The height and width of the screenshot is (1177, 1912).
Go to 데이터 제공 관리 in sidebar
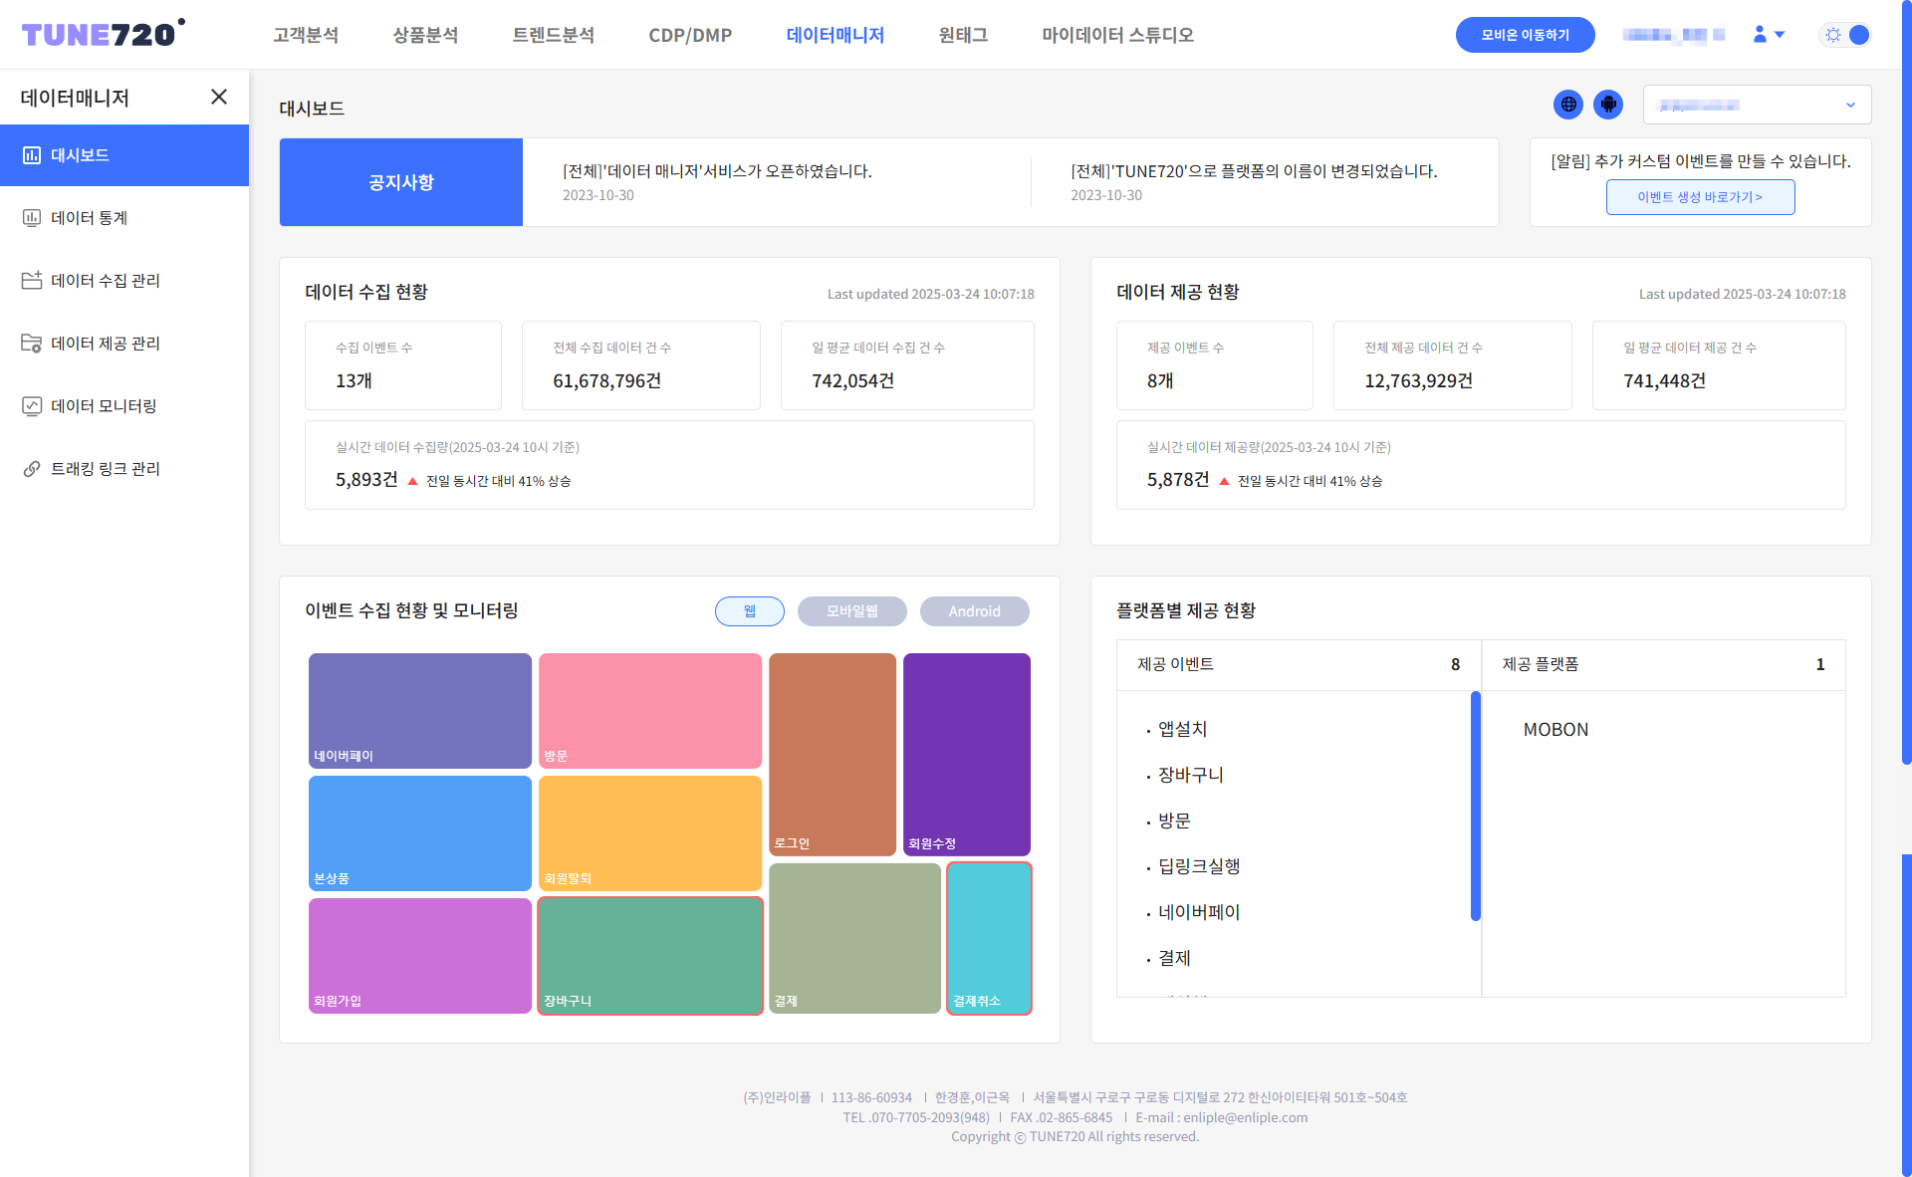coord(124,344)
